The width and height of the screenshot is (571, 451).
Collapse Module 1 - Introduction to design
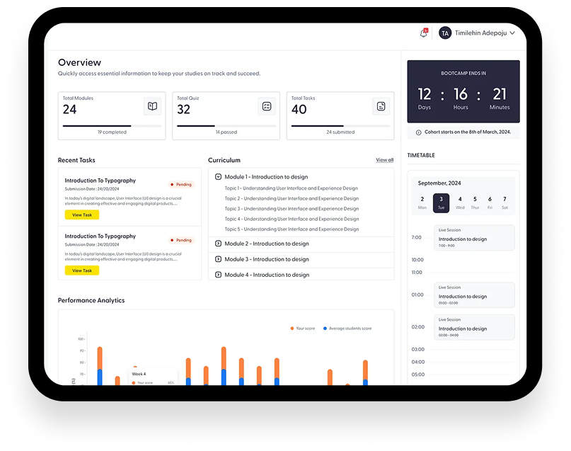click(x=219, y=177)
